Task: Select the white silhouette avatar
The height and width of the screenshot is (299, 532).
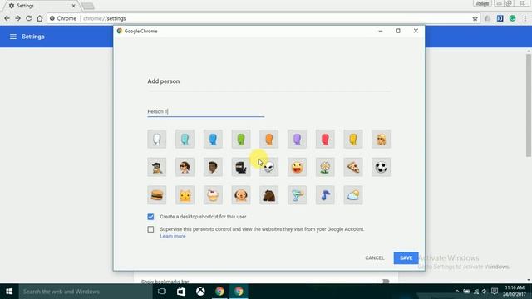Action: 157,139
